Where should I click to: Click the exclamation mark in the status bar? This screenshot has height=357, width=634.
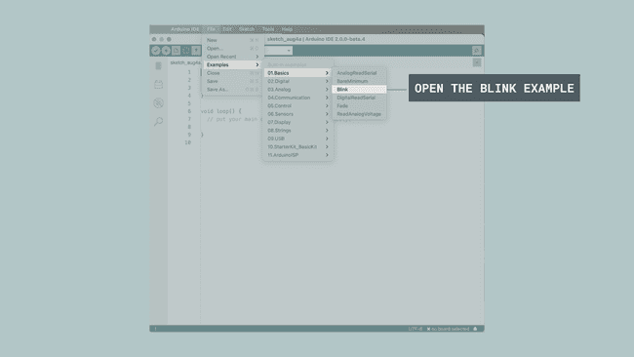pyautogui.click(x=155, y=329)
